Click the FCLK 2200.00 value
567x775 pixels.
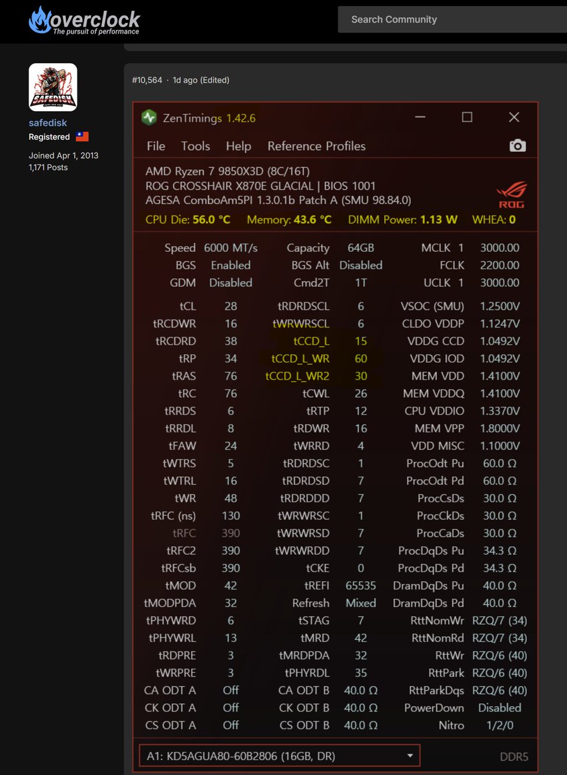click(500, 265)
